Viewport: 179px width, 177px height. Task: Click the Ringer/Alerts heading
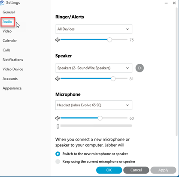pyautogui.click(x=70, y=17)
